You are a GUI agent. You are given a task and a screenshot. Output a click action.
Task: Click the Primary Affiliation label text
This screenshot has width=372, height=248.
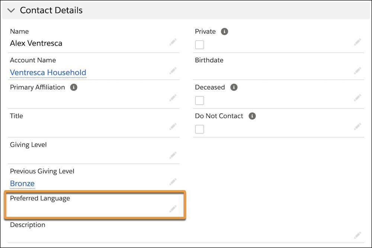pos(38,87)
